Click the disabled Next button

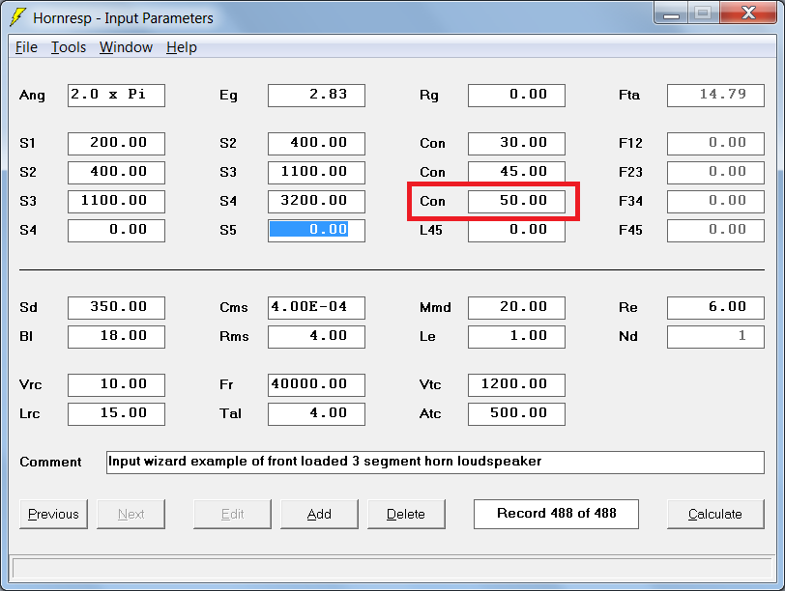131,514
